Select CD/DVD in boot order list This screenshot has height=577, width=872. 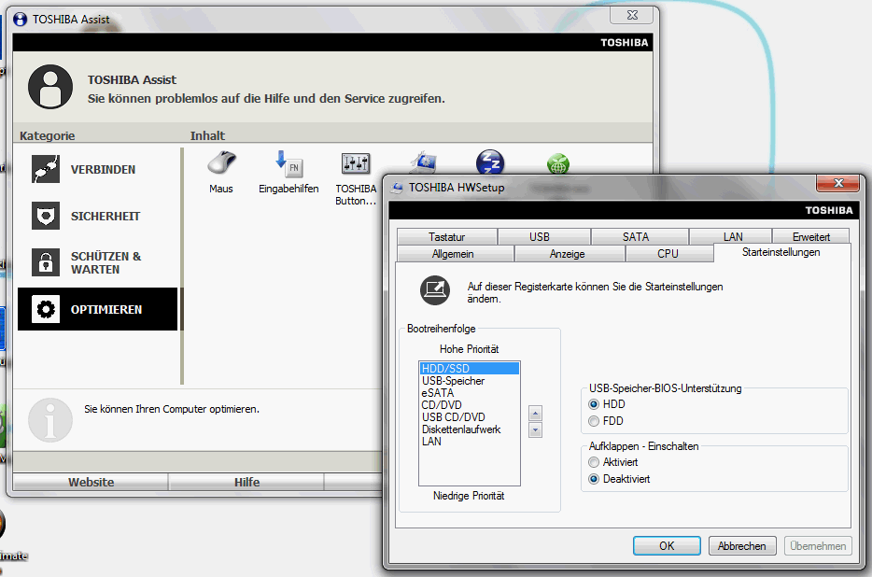click(470, 405)
